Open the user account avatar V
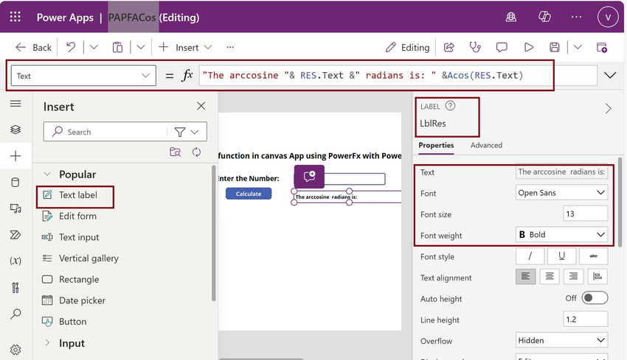The width and height of the screenshot is (627, 360). [608, 17]
